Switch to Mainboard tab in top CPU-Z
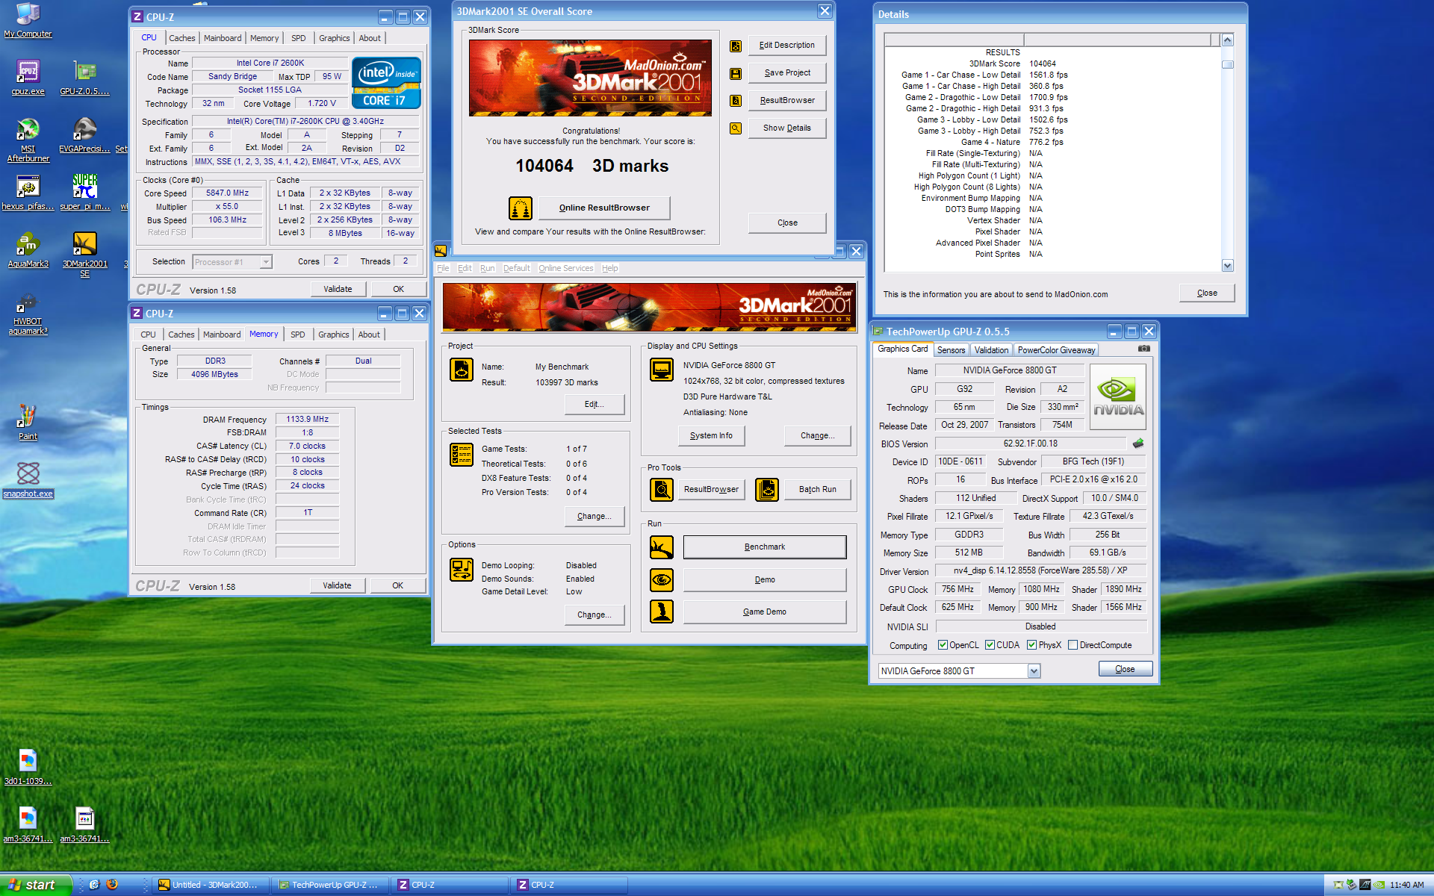 coord(223,38)
